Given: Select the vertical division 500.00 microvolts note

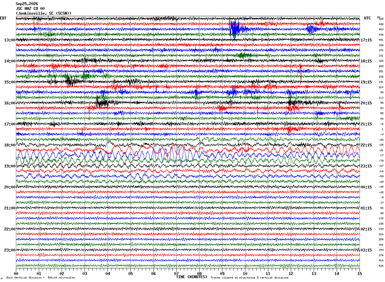Looking at the screenshot, I should 40,278.
